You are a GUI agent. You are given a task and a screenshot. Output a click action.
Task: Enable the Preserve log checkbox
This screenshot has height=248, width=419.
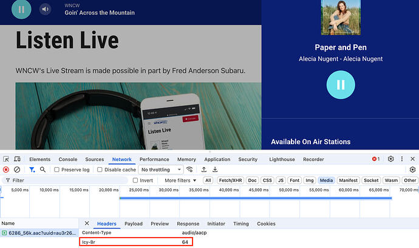[56, 170]
